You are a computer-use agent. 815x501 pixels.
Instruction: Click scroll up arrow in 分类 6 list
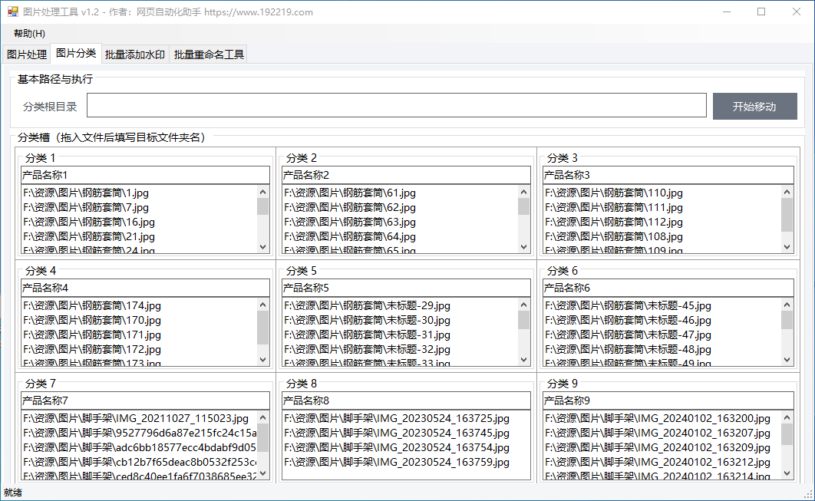pos(787,305)
